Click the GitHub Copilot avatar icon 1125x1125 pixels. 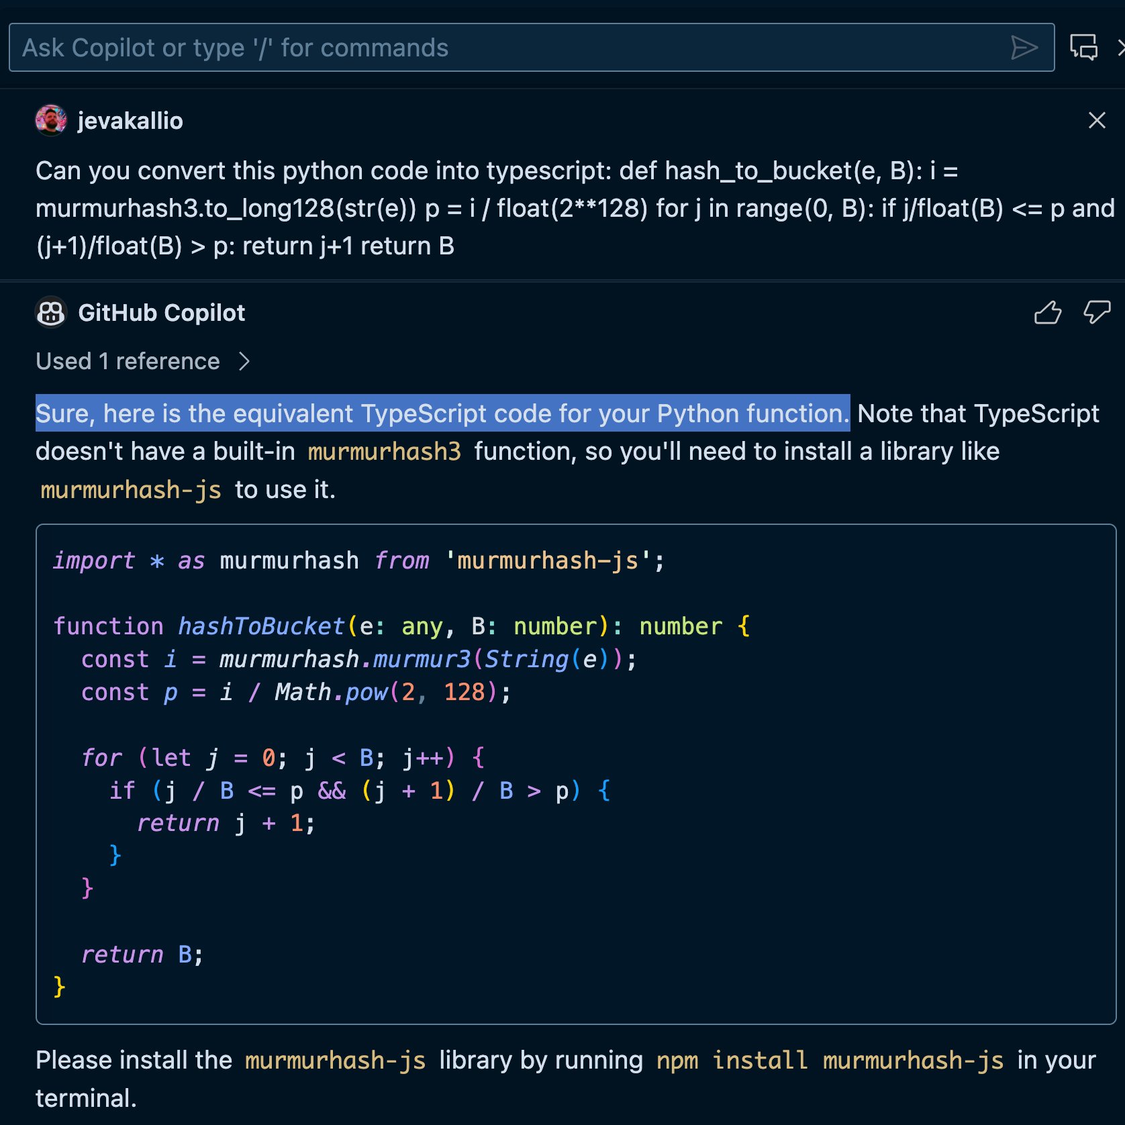tap(51, 313)
